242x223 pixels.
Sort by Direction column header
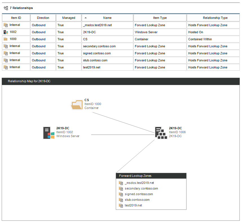pos(43,18)
